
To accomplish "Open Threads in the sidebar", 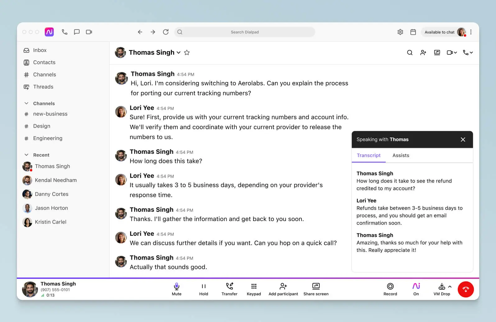I will point(43,87).
